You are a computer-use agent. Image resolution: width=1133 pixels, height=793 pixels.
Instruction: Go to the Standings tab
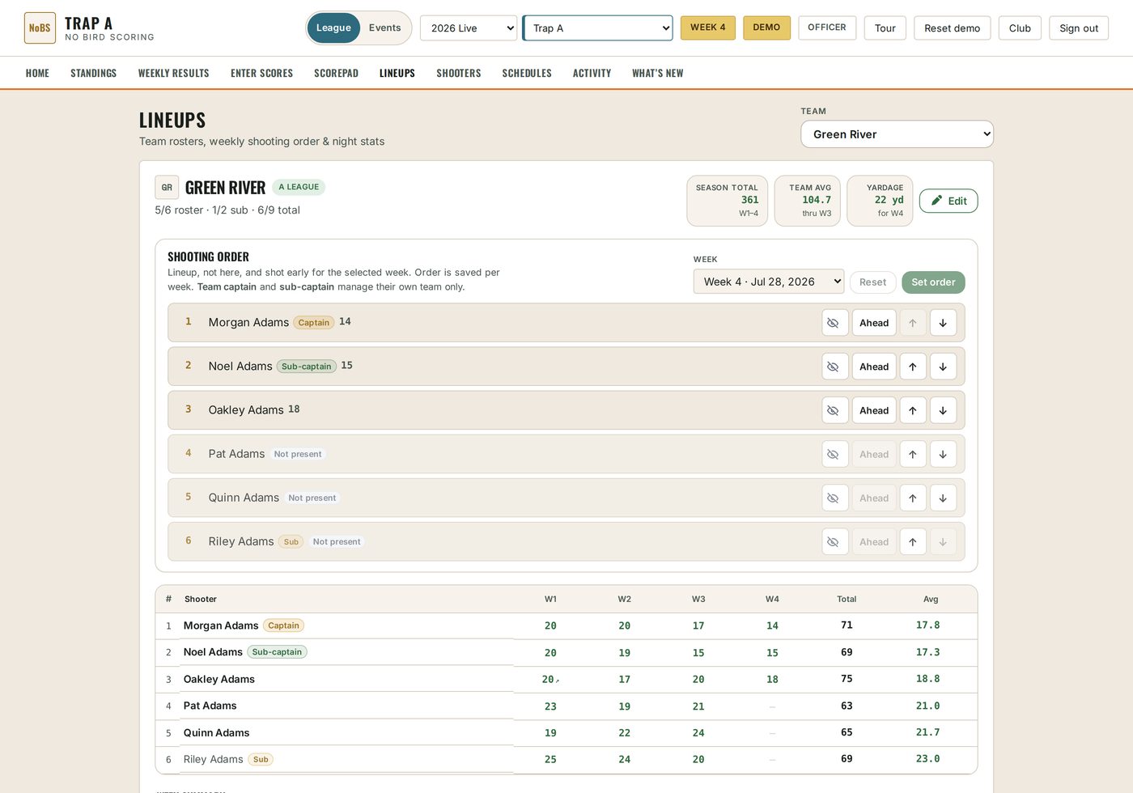pos(94,73)
